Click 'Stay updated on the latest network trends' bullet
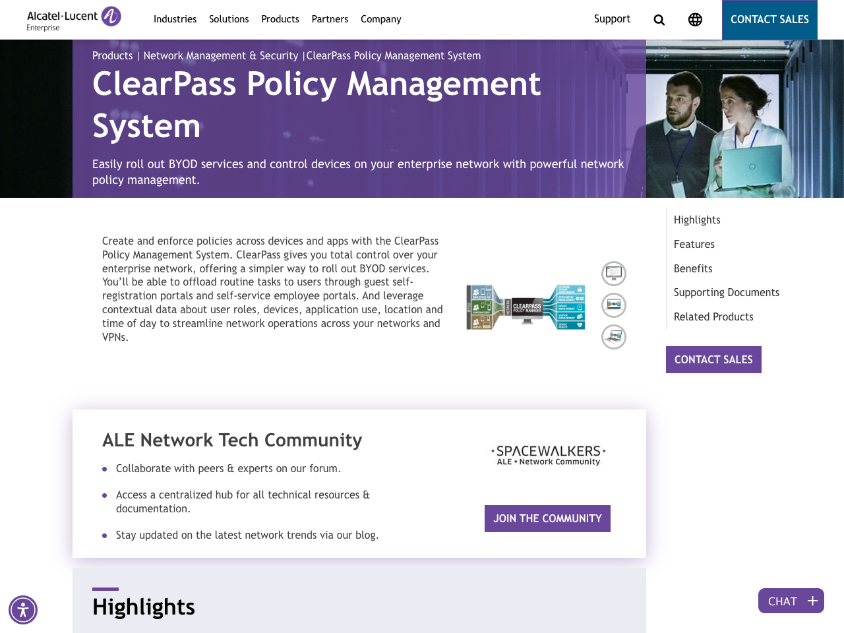The image size is (844, 633). (247, 535)
